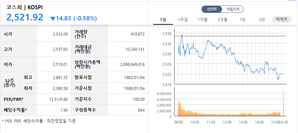This screenshot has width=298, height=133.
Task: Click the market cap value 2,066,649,816
Action: (132, 65)
